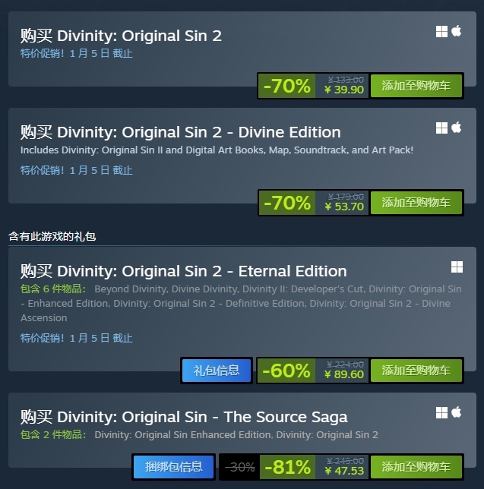The image size is (484, 489).
Task: Open the Eternal Edition bundle title
Action: [x=183, y=271]
